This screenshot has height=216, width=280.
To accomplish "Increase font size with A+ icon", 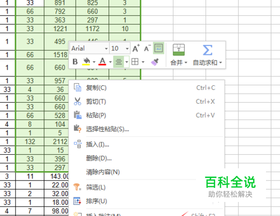I will click(x=136, y=48).
